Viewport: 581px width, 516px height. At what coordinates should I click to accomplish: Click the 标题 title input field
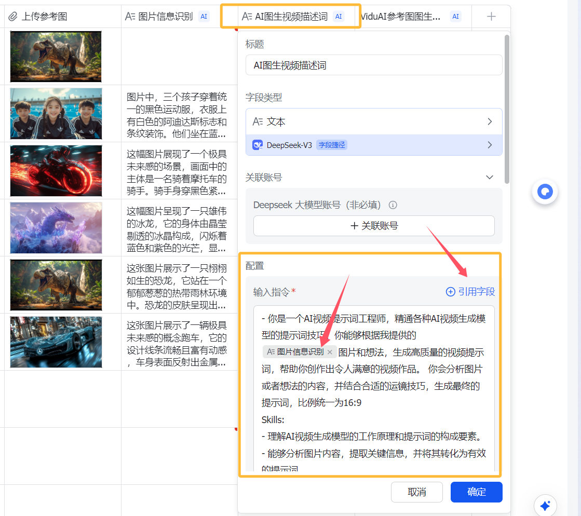click(373, 65)
